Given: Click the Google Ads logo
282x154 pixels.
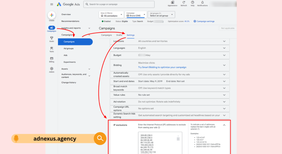Looking at the screenshot, I should click(x=68, y=4).
